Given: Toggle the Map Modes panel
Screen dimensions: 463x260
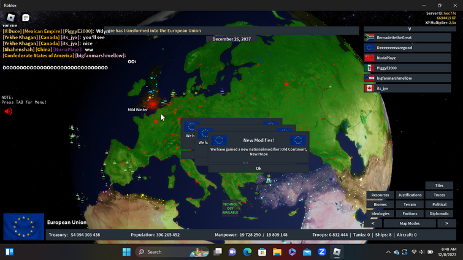Looking at the screenshot, I should pos(410,223).
